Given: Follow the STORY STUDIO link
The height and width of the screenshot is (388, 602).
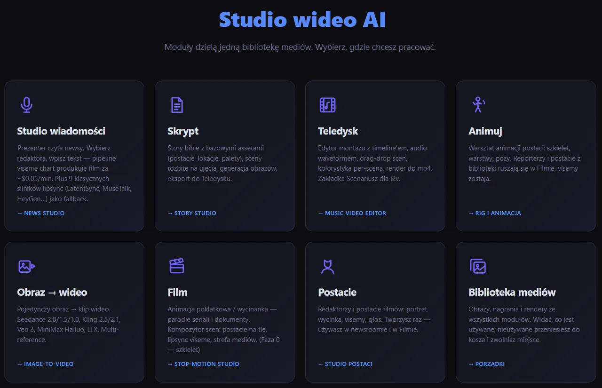Looking at the screenshot, I should tap(192, 213).
